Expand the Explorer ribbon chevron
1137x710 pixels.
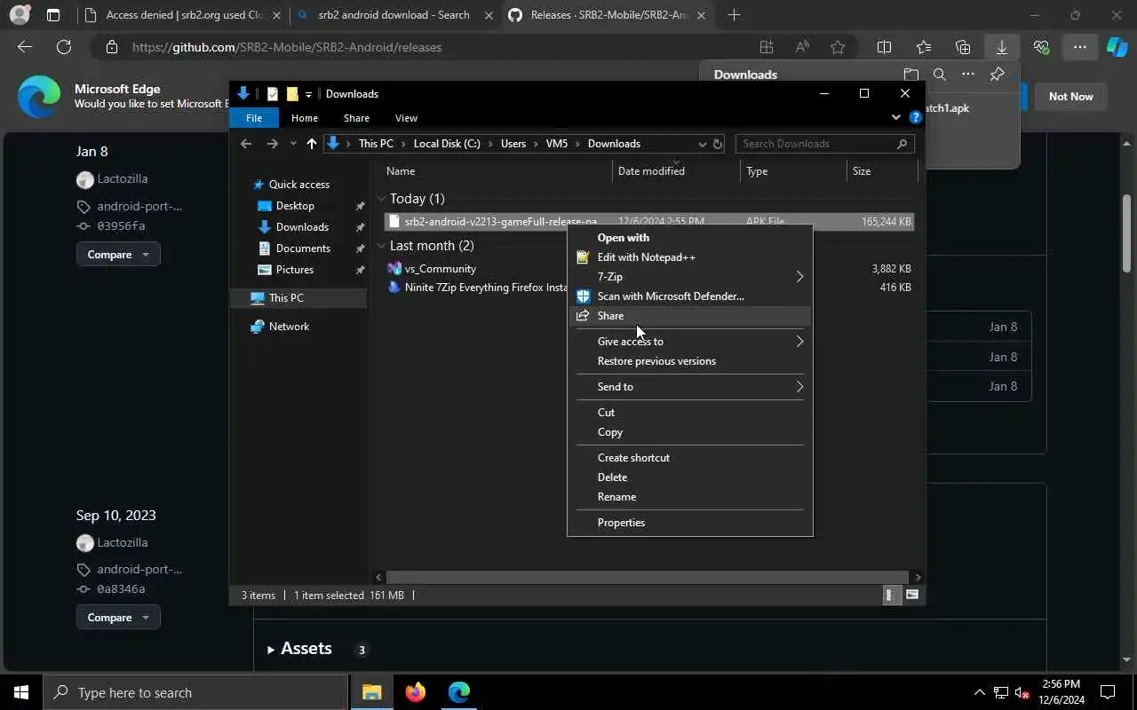click(895, 117)
